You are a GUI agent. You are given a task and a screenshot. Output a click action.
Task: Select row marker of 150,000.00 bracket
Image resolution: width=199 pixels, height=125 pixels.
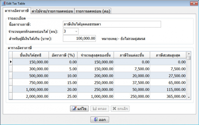point(11,62)
